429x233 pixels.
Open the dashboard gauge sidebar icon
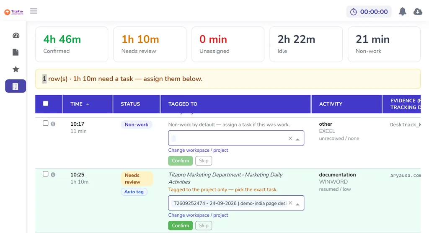[16, 35]
